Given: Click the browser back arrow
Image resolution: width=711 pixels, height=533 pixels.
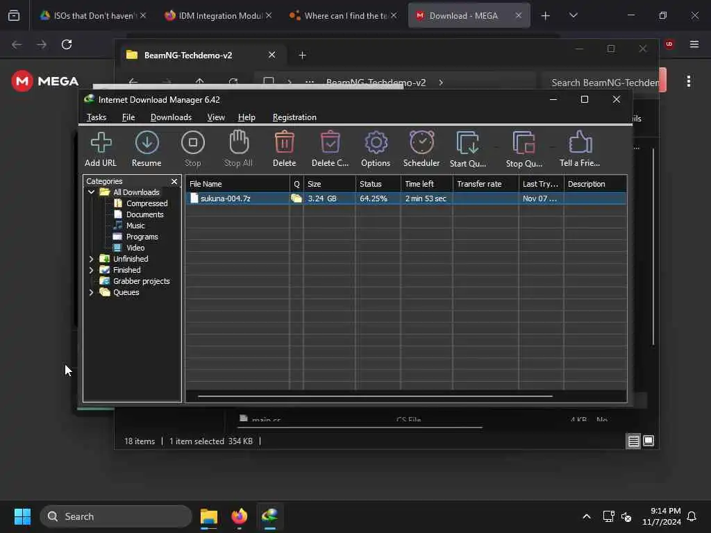Looking at the screenshot, I should 17,44.
